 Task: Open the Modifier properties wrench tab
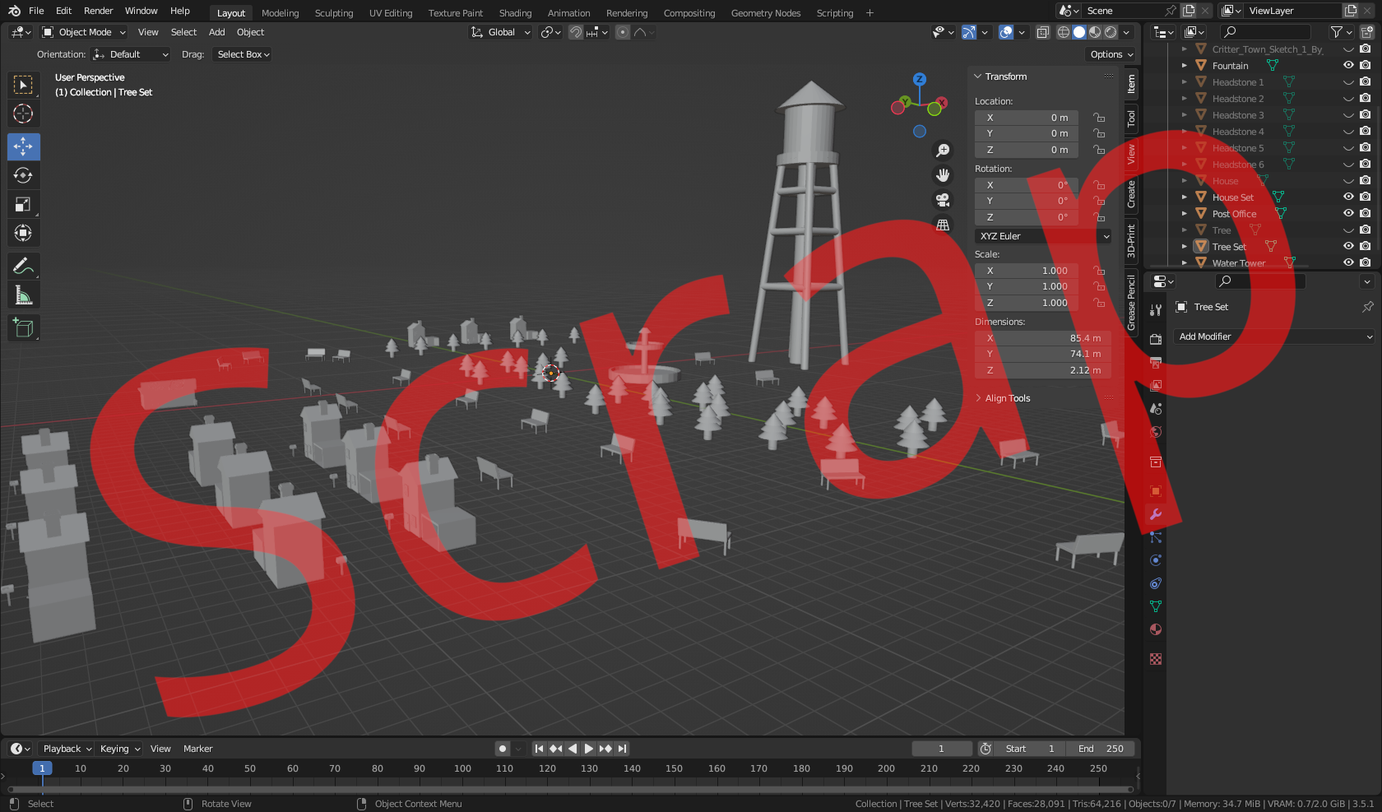pos(1156,514)
